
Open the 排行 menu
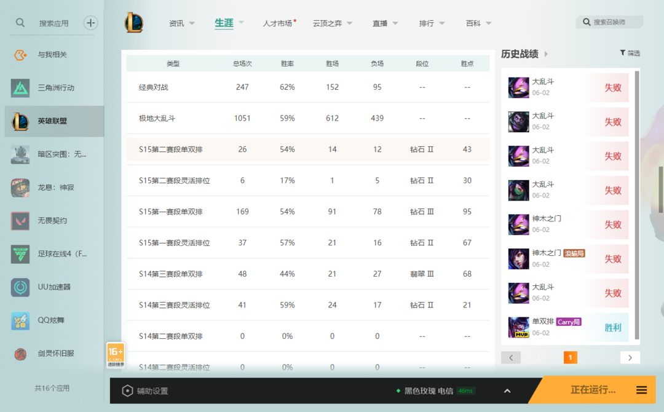(427, 23)
